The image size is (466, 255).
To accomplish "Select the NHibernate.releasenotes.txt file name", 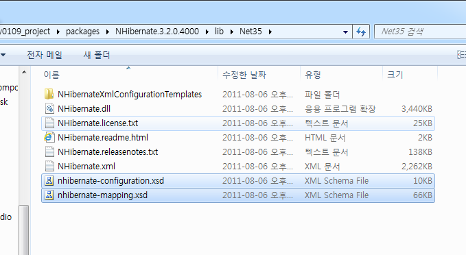I will click(108, 151).
